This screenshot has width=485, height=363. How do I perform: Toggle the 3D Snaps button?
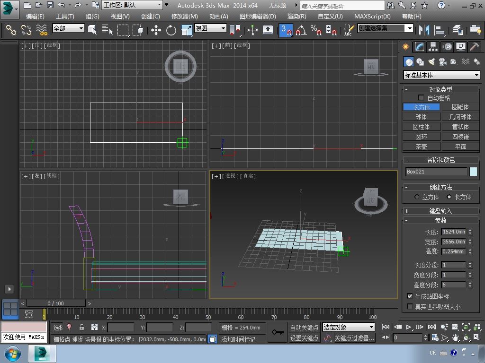point(286,30)
